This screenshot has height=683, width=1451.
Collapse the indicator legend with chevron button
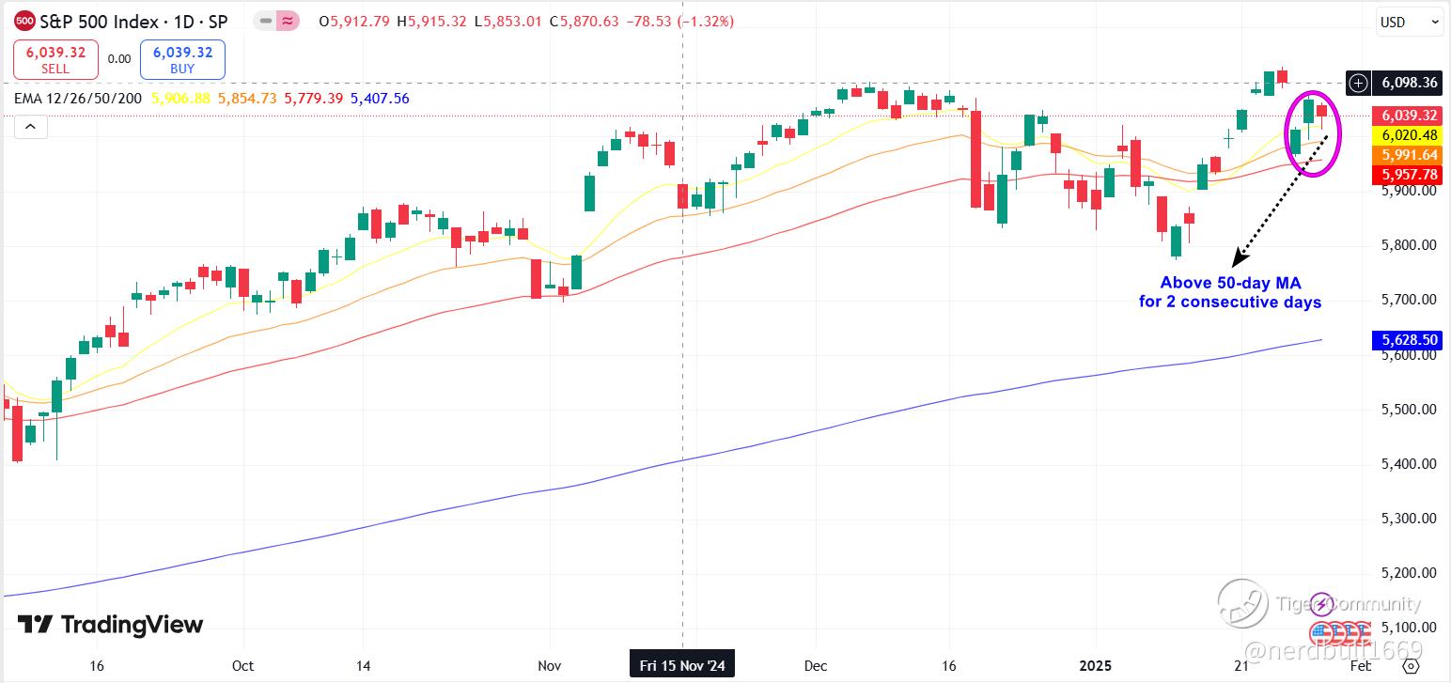[30, 126]
